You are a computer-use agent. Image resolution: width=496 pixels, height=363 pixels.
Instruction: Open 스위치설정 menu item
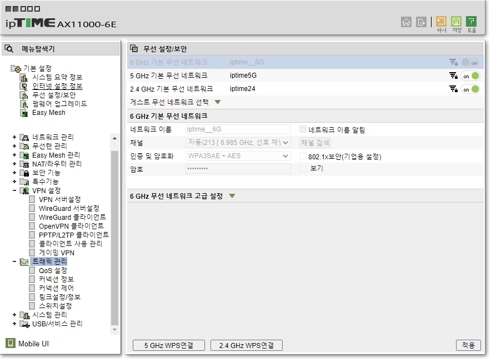pos(56,306)
